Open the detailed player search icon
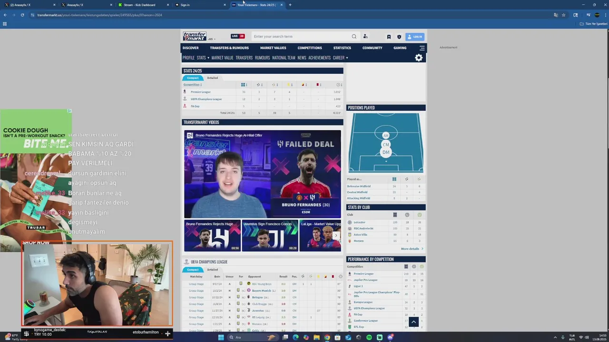Image resolution: width=609 pixels, height=342 pixels. click(x=365, y=37)
